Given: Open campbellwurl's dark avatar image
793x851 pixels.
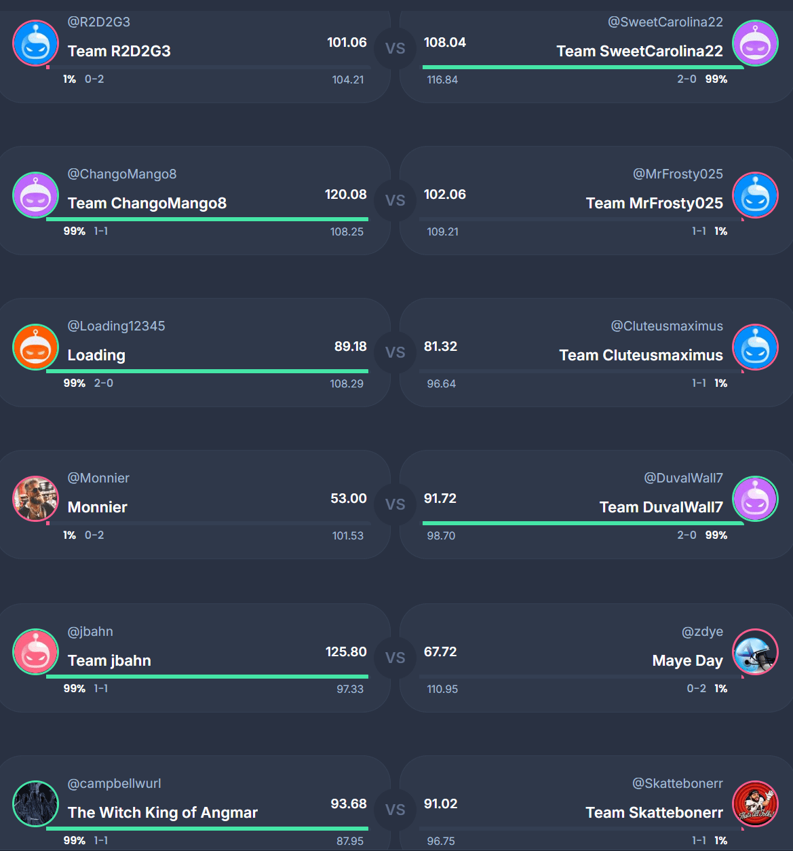Looking at the screenshot, I should [x=36, y=804].
